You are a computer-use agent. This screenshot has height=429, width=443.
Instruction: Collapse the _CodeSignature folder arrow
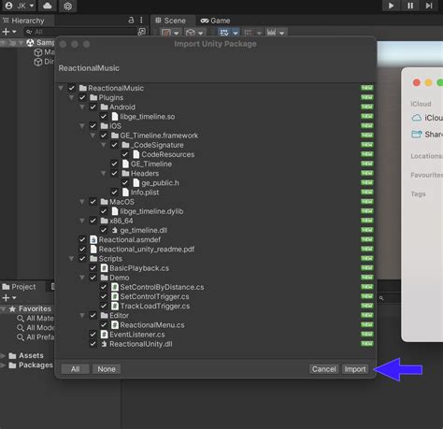[x=104, y=145]
